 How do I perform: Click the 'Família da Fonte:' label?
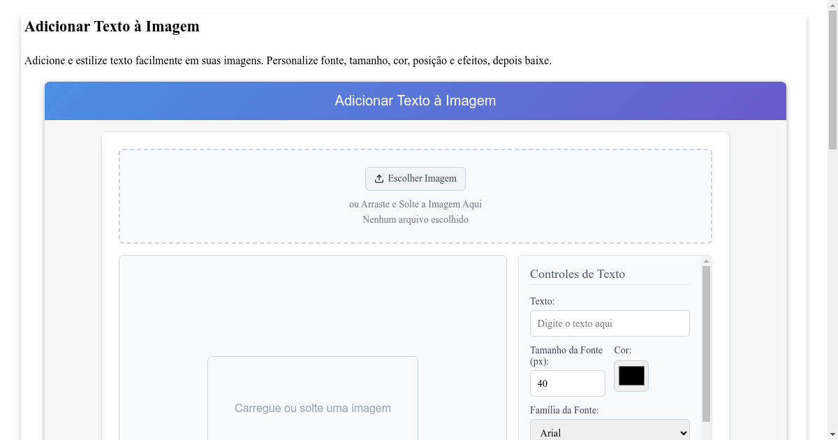click(566, 410)
